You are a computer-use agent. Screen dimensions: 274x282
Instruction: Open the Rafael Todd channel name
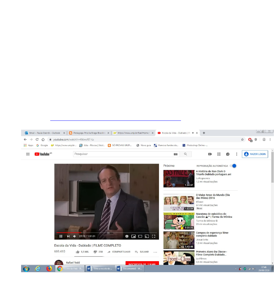(73, 263)
